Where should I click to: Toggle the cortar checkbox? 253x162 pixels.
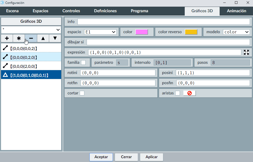click(82, 93)
